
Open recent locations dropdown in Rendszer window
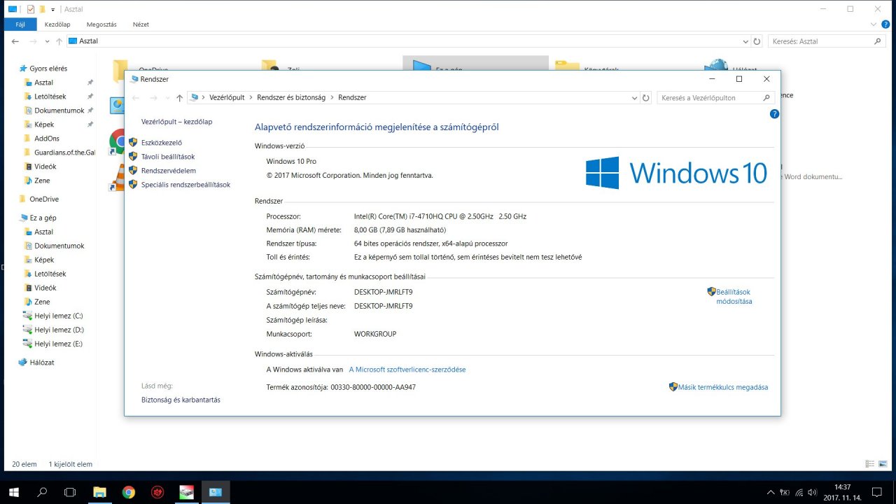168,98
